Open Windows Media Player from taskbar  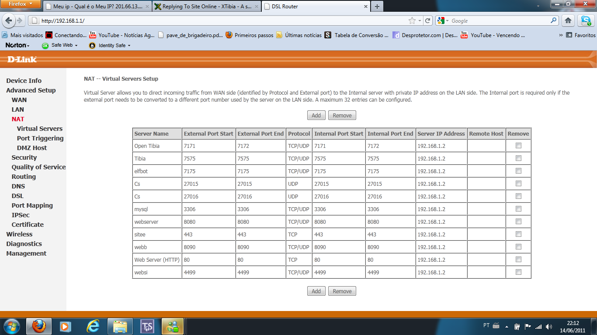pos(66,326)
